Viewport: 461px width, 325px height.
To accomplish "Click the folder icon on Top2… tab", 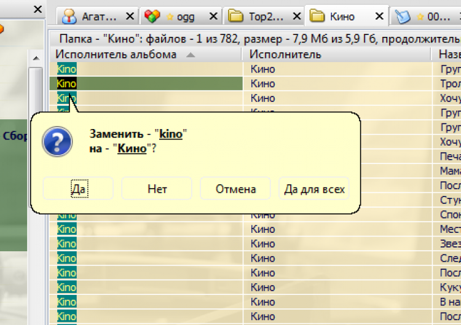I will pos(235,16).
